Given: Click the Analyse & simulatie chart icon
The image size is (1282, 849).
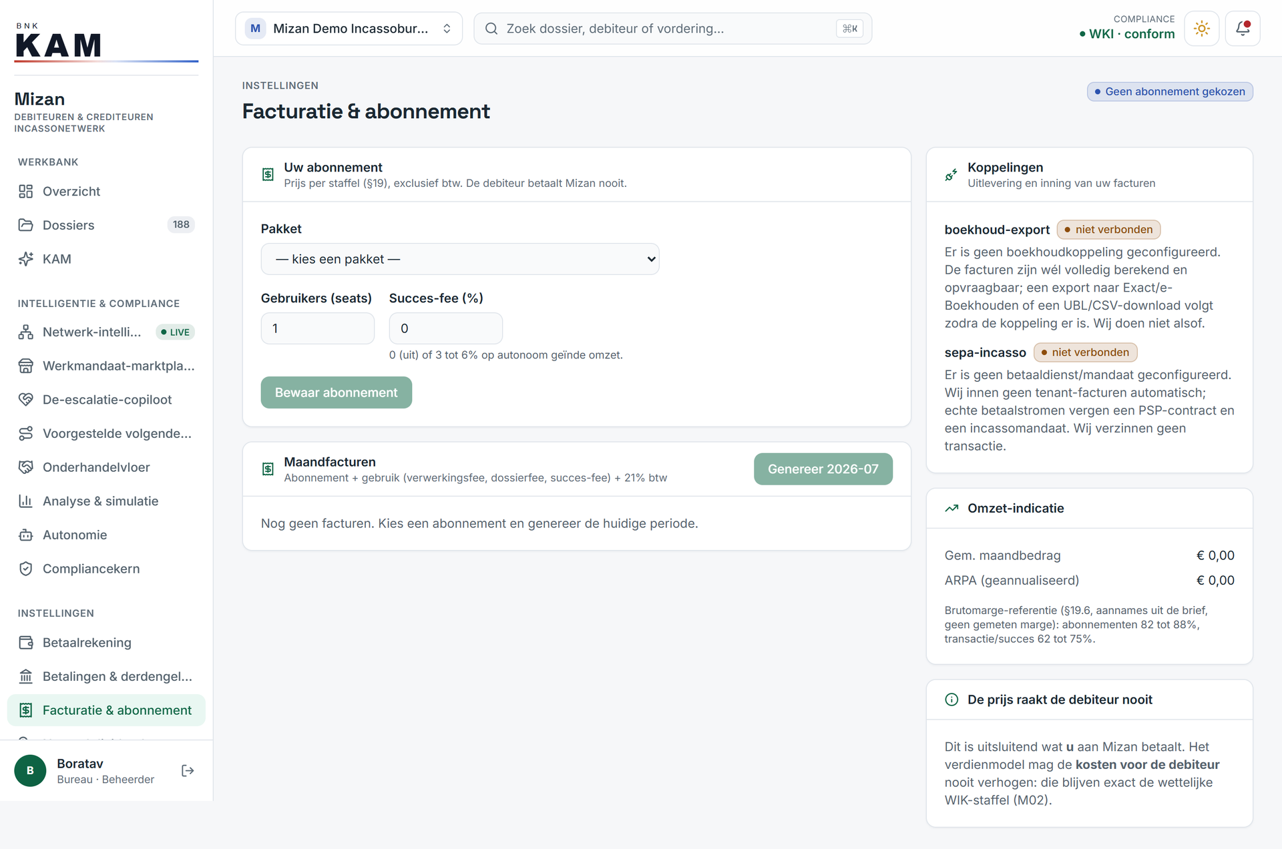Looking at the screenshot, I should (x=25, y=501).
